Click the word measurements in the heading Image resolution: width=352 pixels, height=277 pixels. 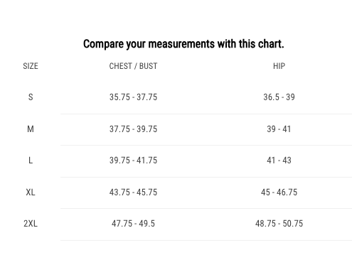[181, 44]
